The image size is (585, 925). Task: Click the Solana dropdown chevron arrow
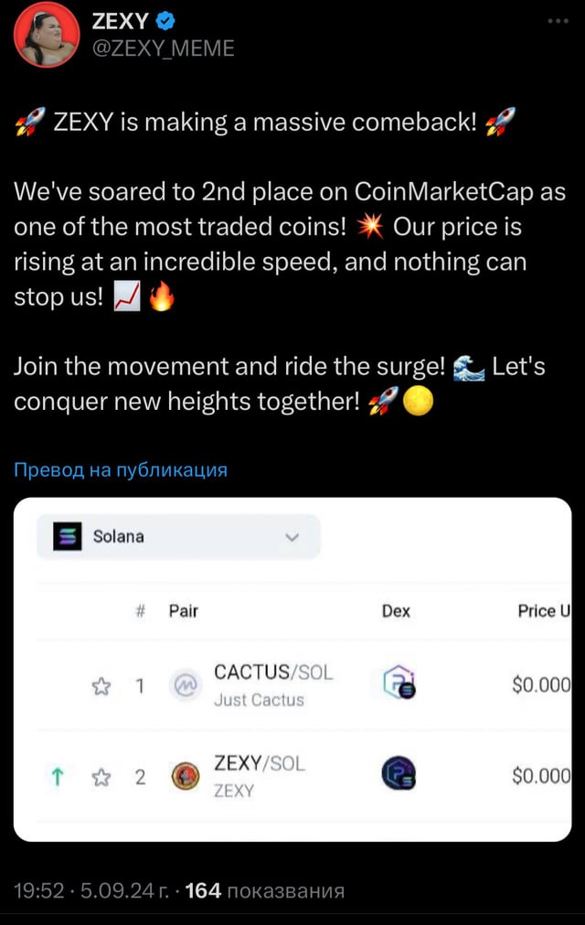tap(292, 537)
